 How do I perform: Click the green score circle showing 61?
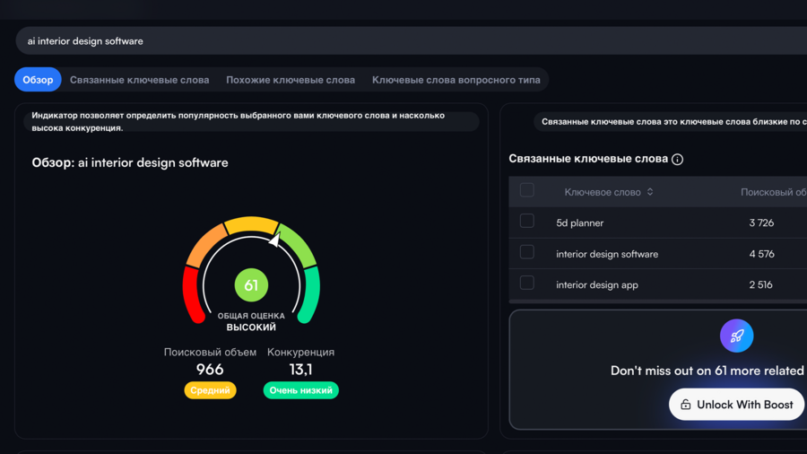click(251, 285)
